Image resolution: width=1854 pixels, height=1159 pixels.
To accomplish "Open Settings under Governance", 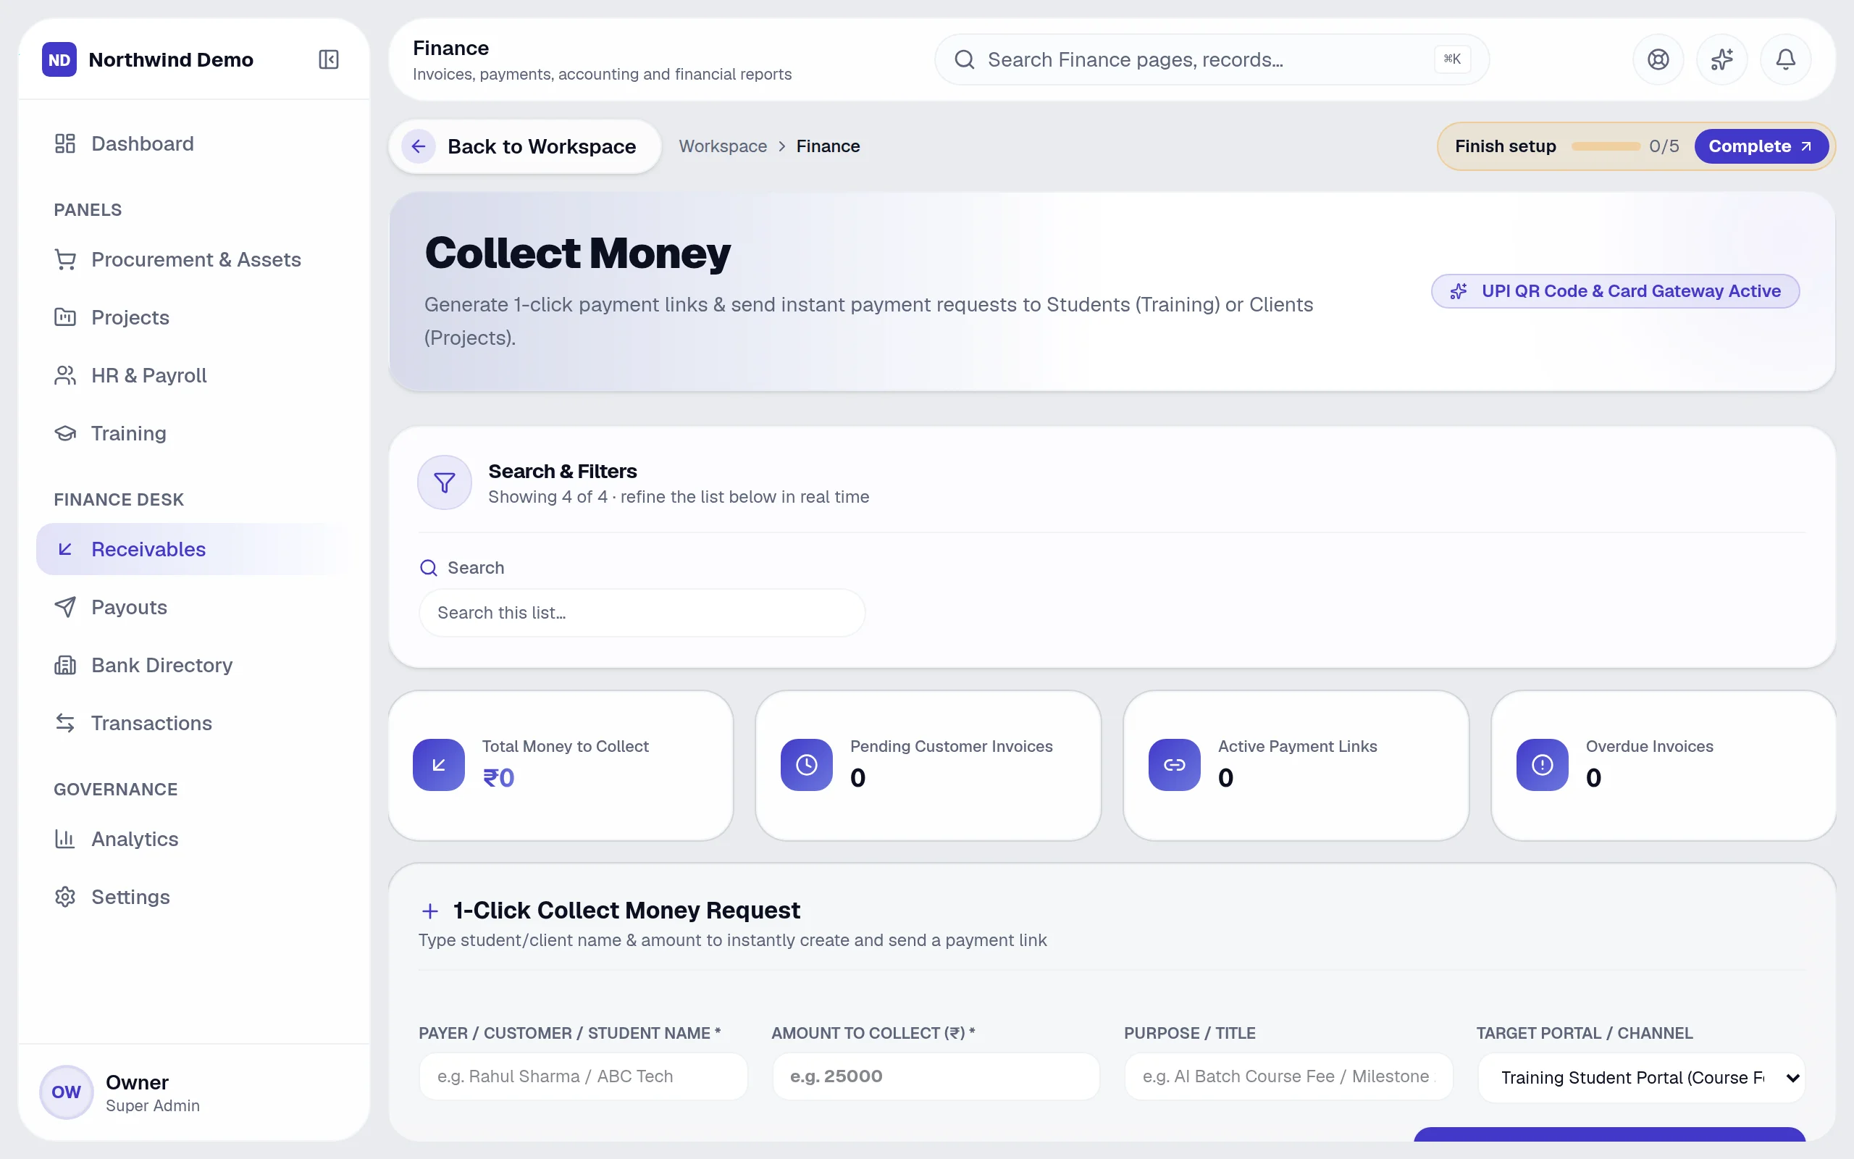I will coord(194,897).
